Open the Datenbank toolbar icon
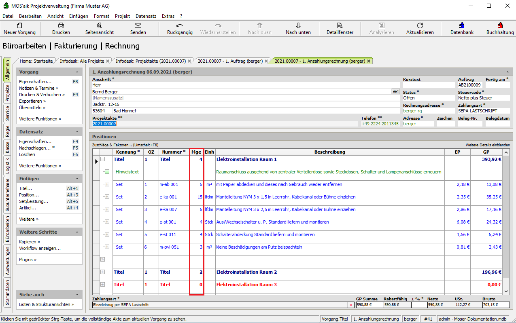 pyautogui.click(x=462, y=25)
